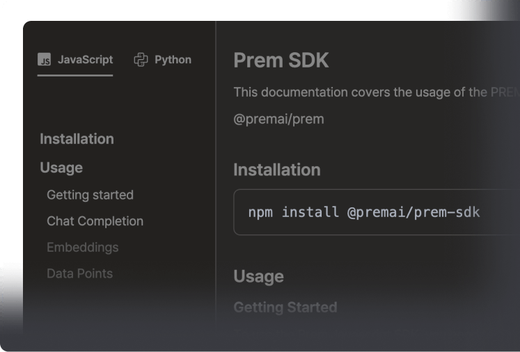
Task: Click the Installation heading in content
Action: 276,170
